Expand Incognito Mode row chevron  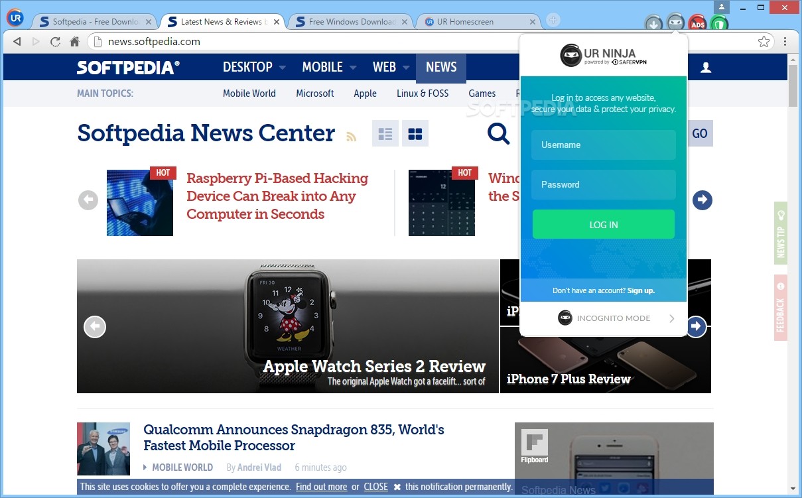(x=671, y=318)
